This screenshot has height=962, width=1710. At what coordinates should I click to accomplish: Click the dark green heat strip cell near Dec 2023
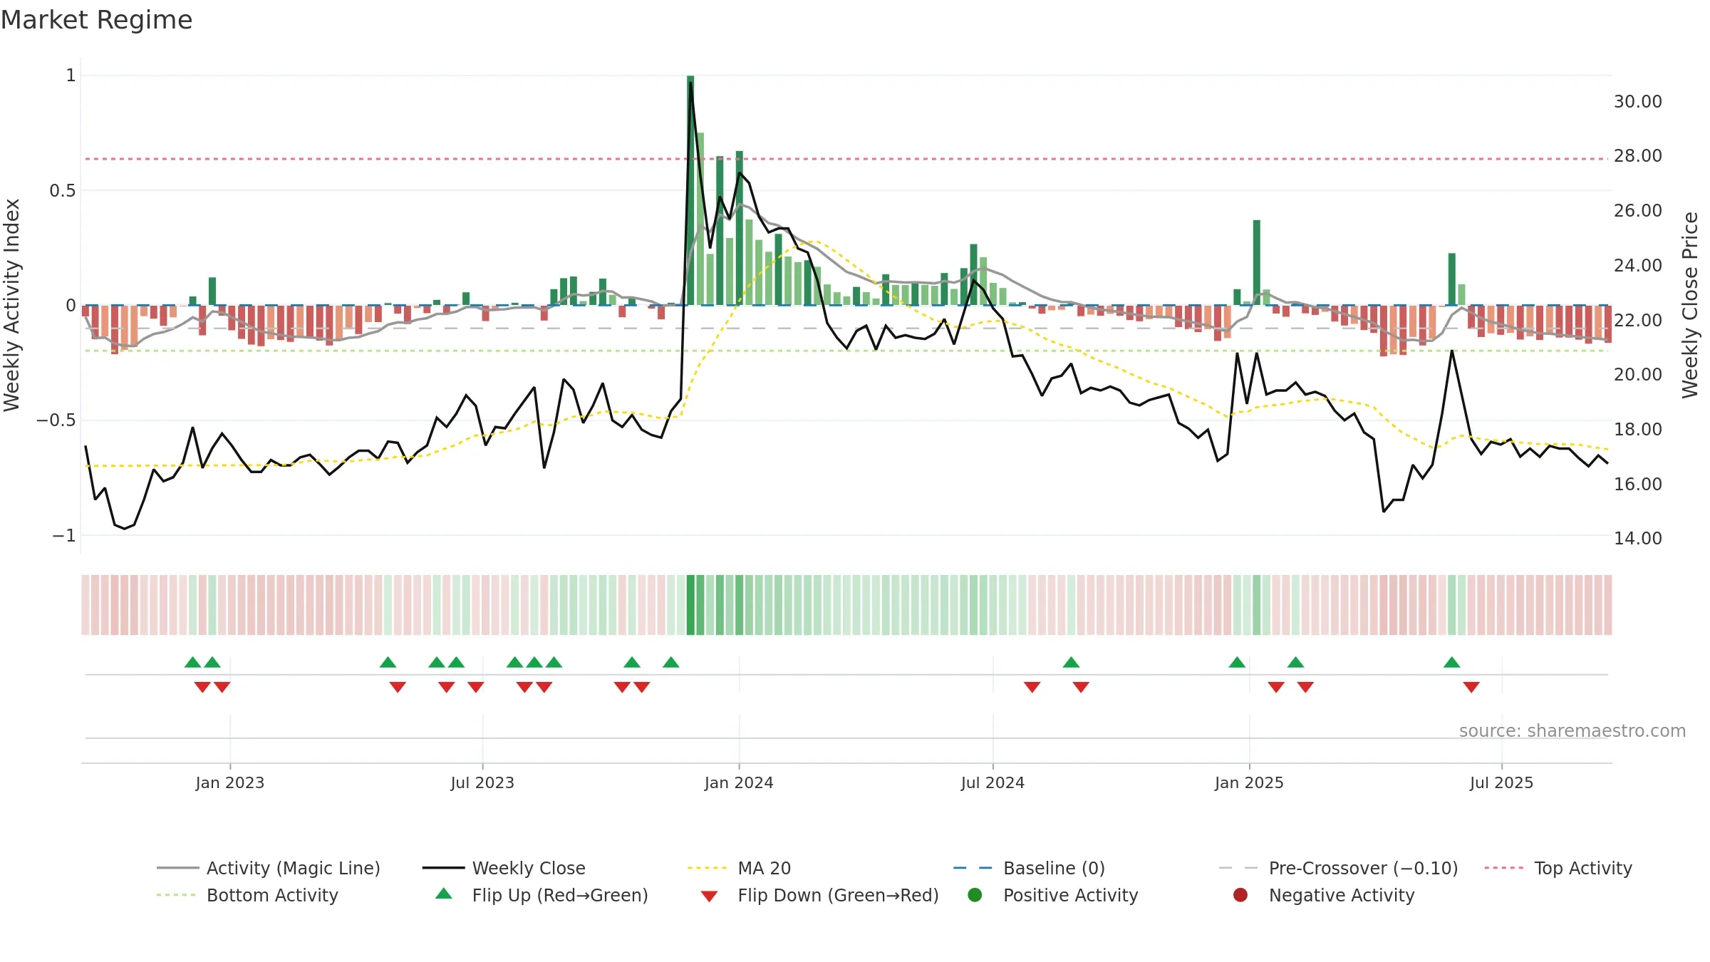(690, 605)
